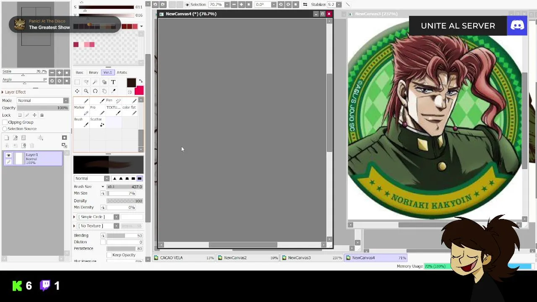Toggle Min Size pressure icon

(x=103, y=193)
